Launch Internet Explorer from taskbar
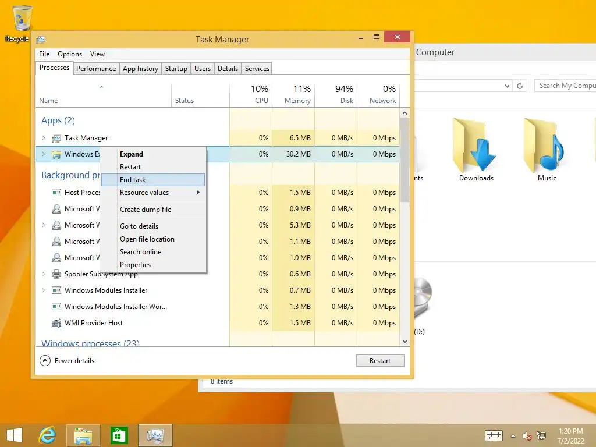 point(48,435)
